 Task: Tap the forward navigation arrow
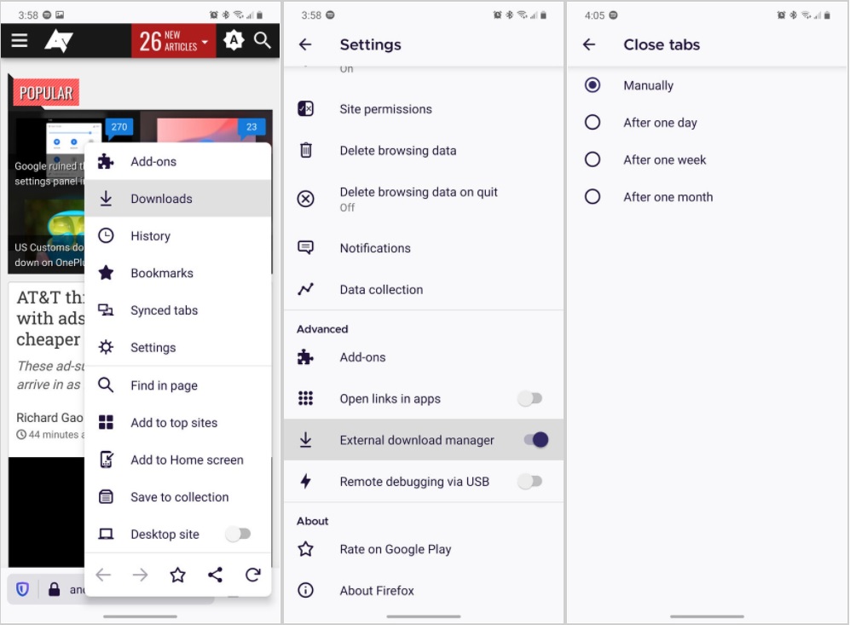[140, 575]
